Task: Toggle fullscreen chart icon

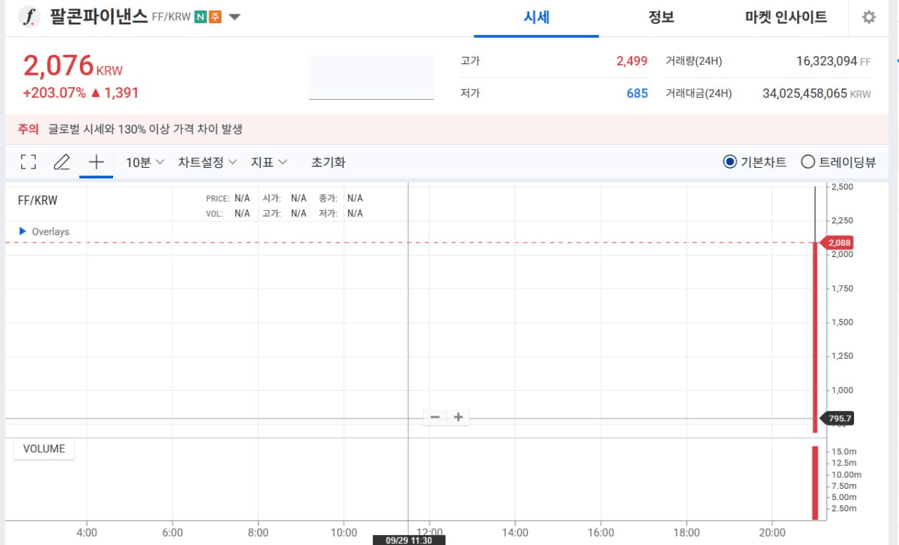Action: click(28, 162)
